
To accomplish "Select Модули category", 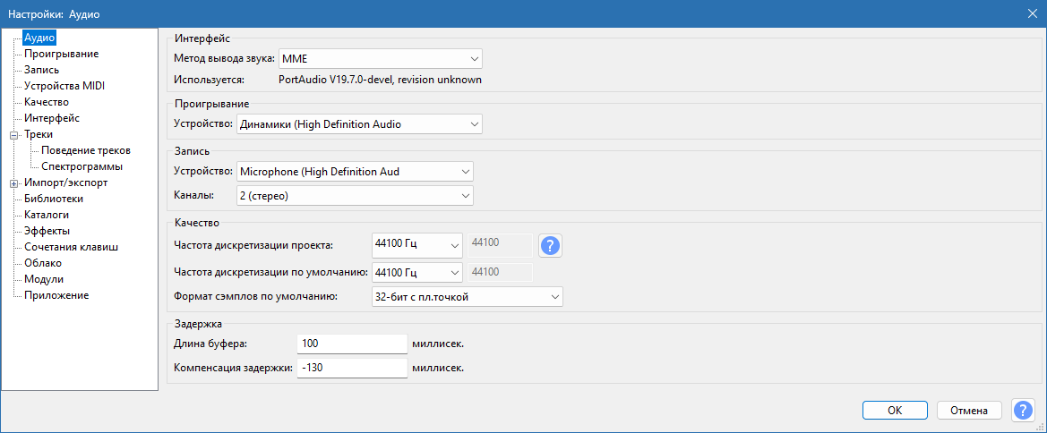I will coord(43,279).
